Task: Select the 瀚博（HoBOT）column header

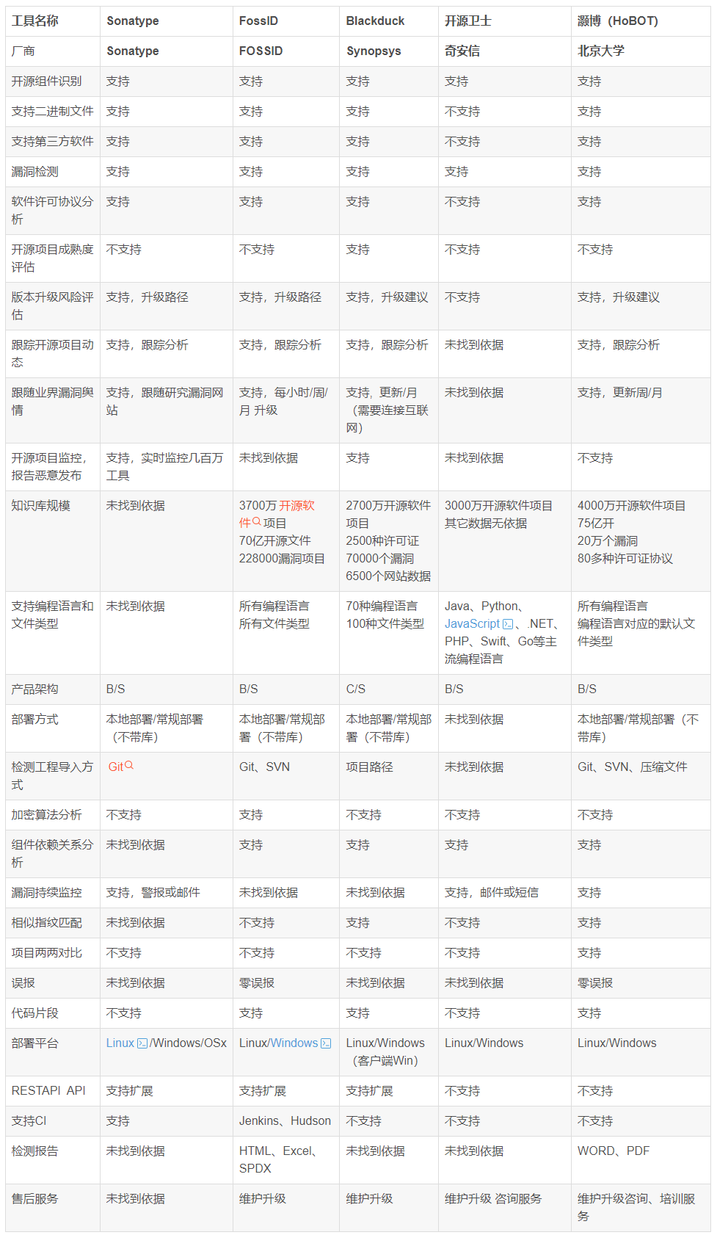Action: click(x=641, y=21)
